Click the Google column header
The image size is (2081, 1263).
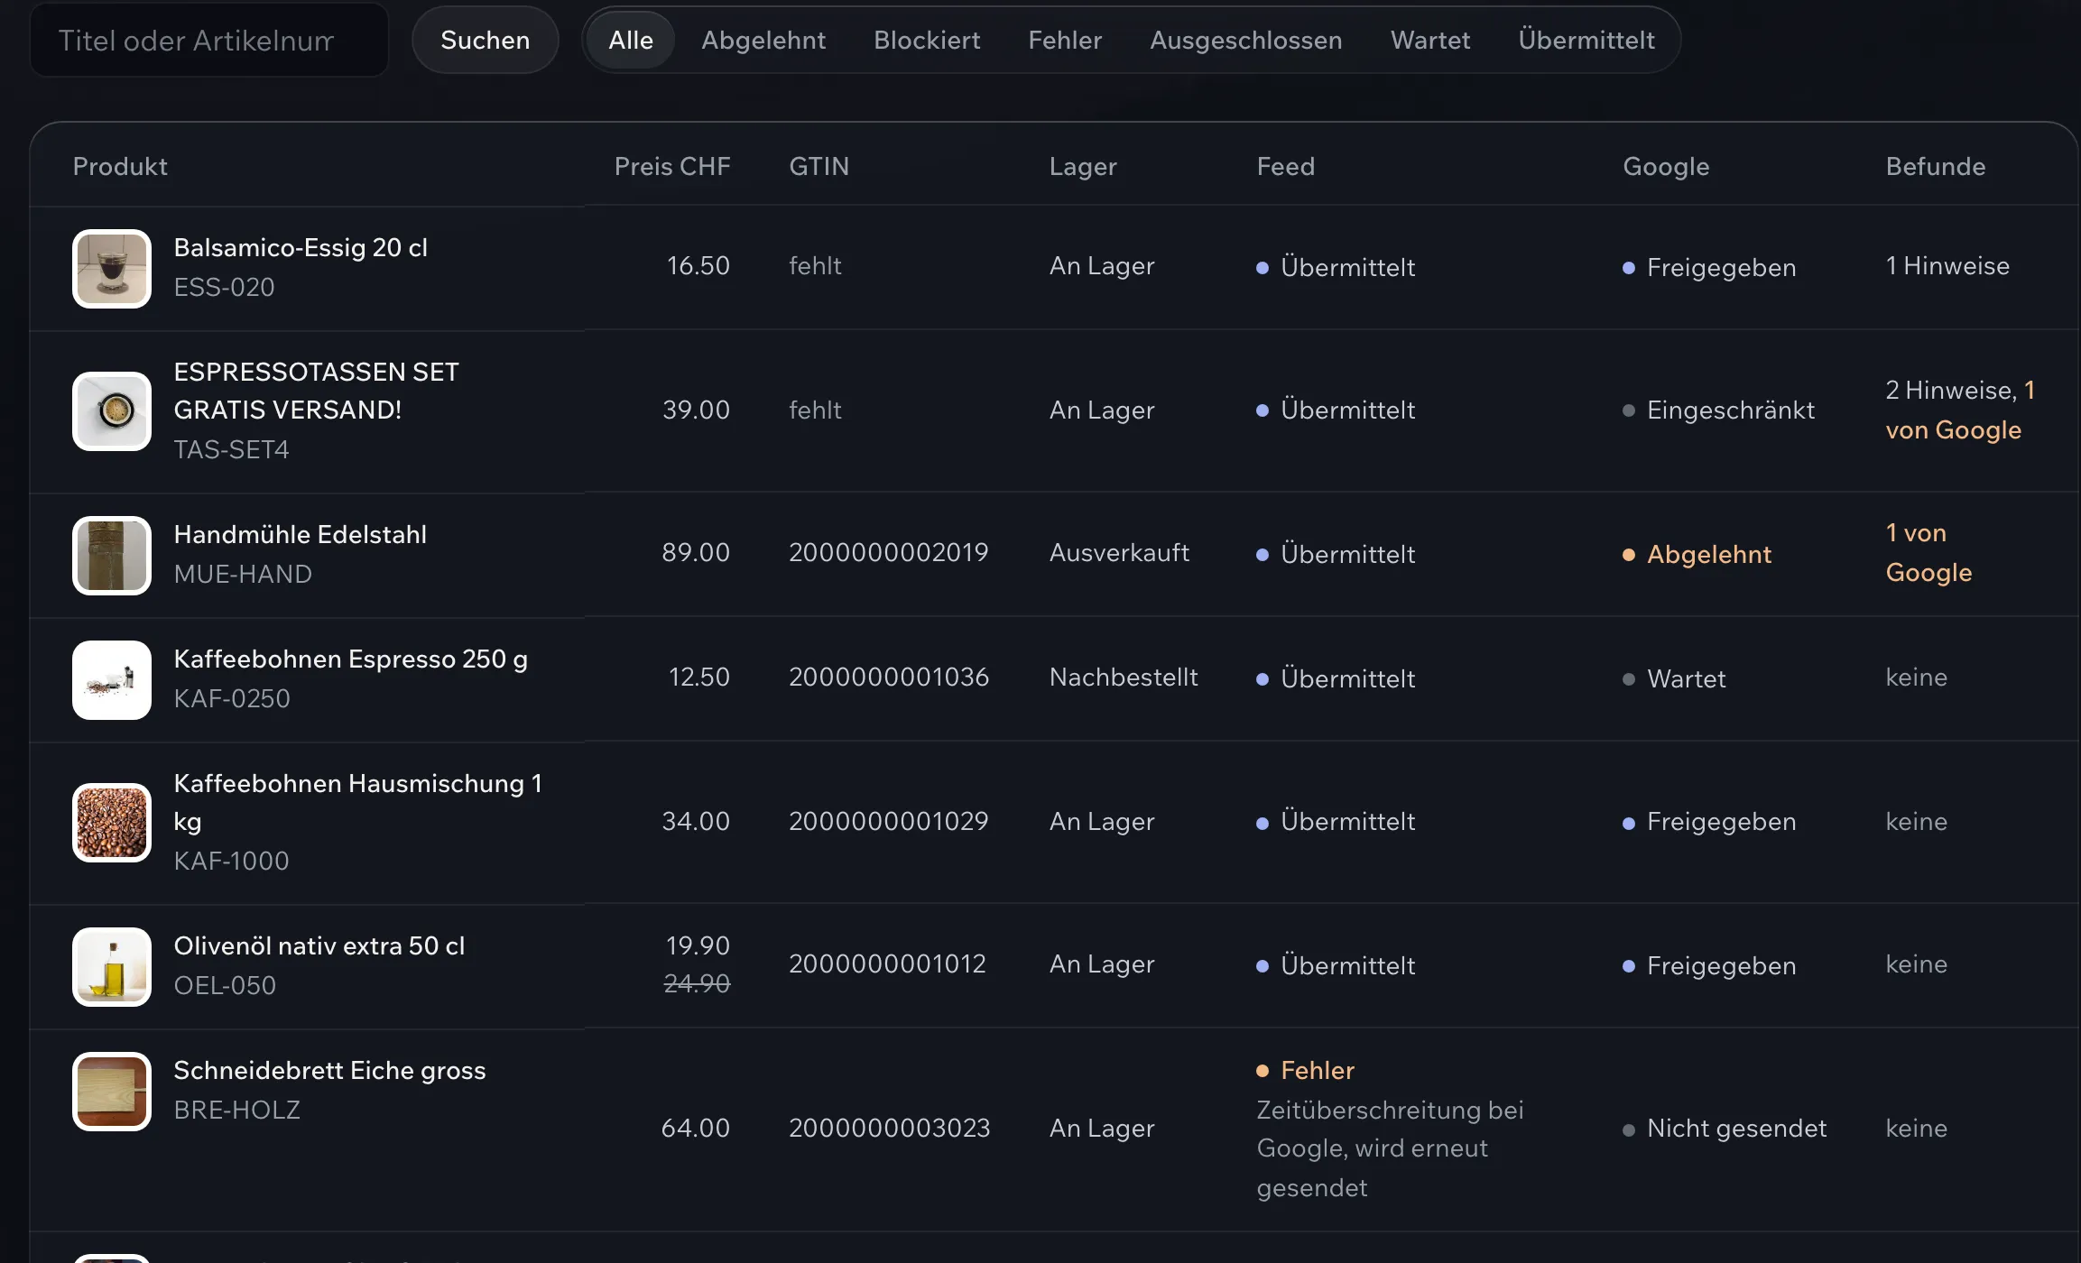pyautogui.click(x=1666, y=166)
